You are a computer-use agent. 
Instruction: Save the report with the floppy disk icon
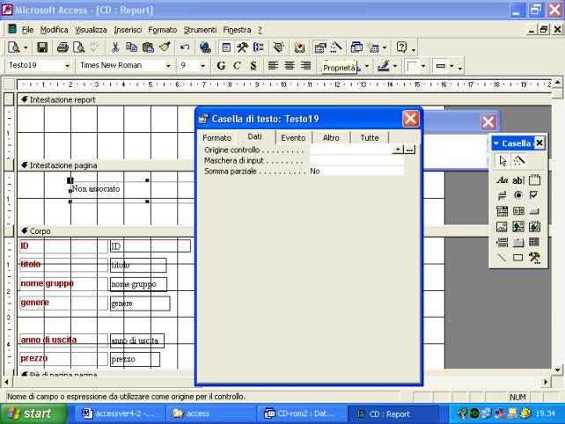pos(42,48)
